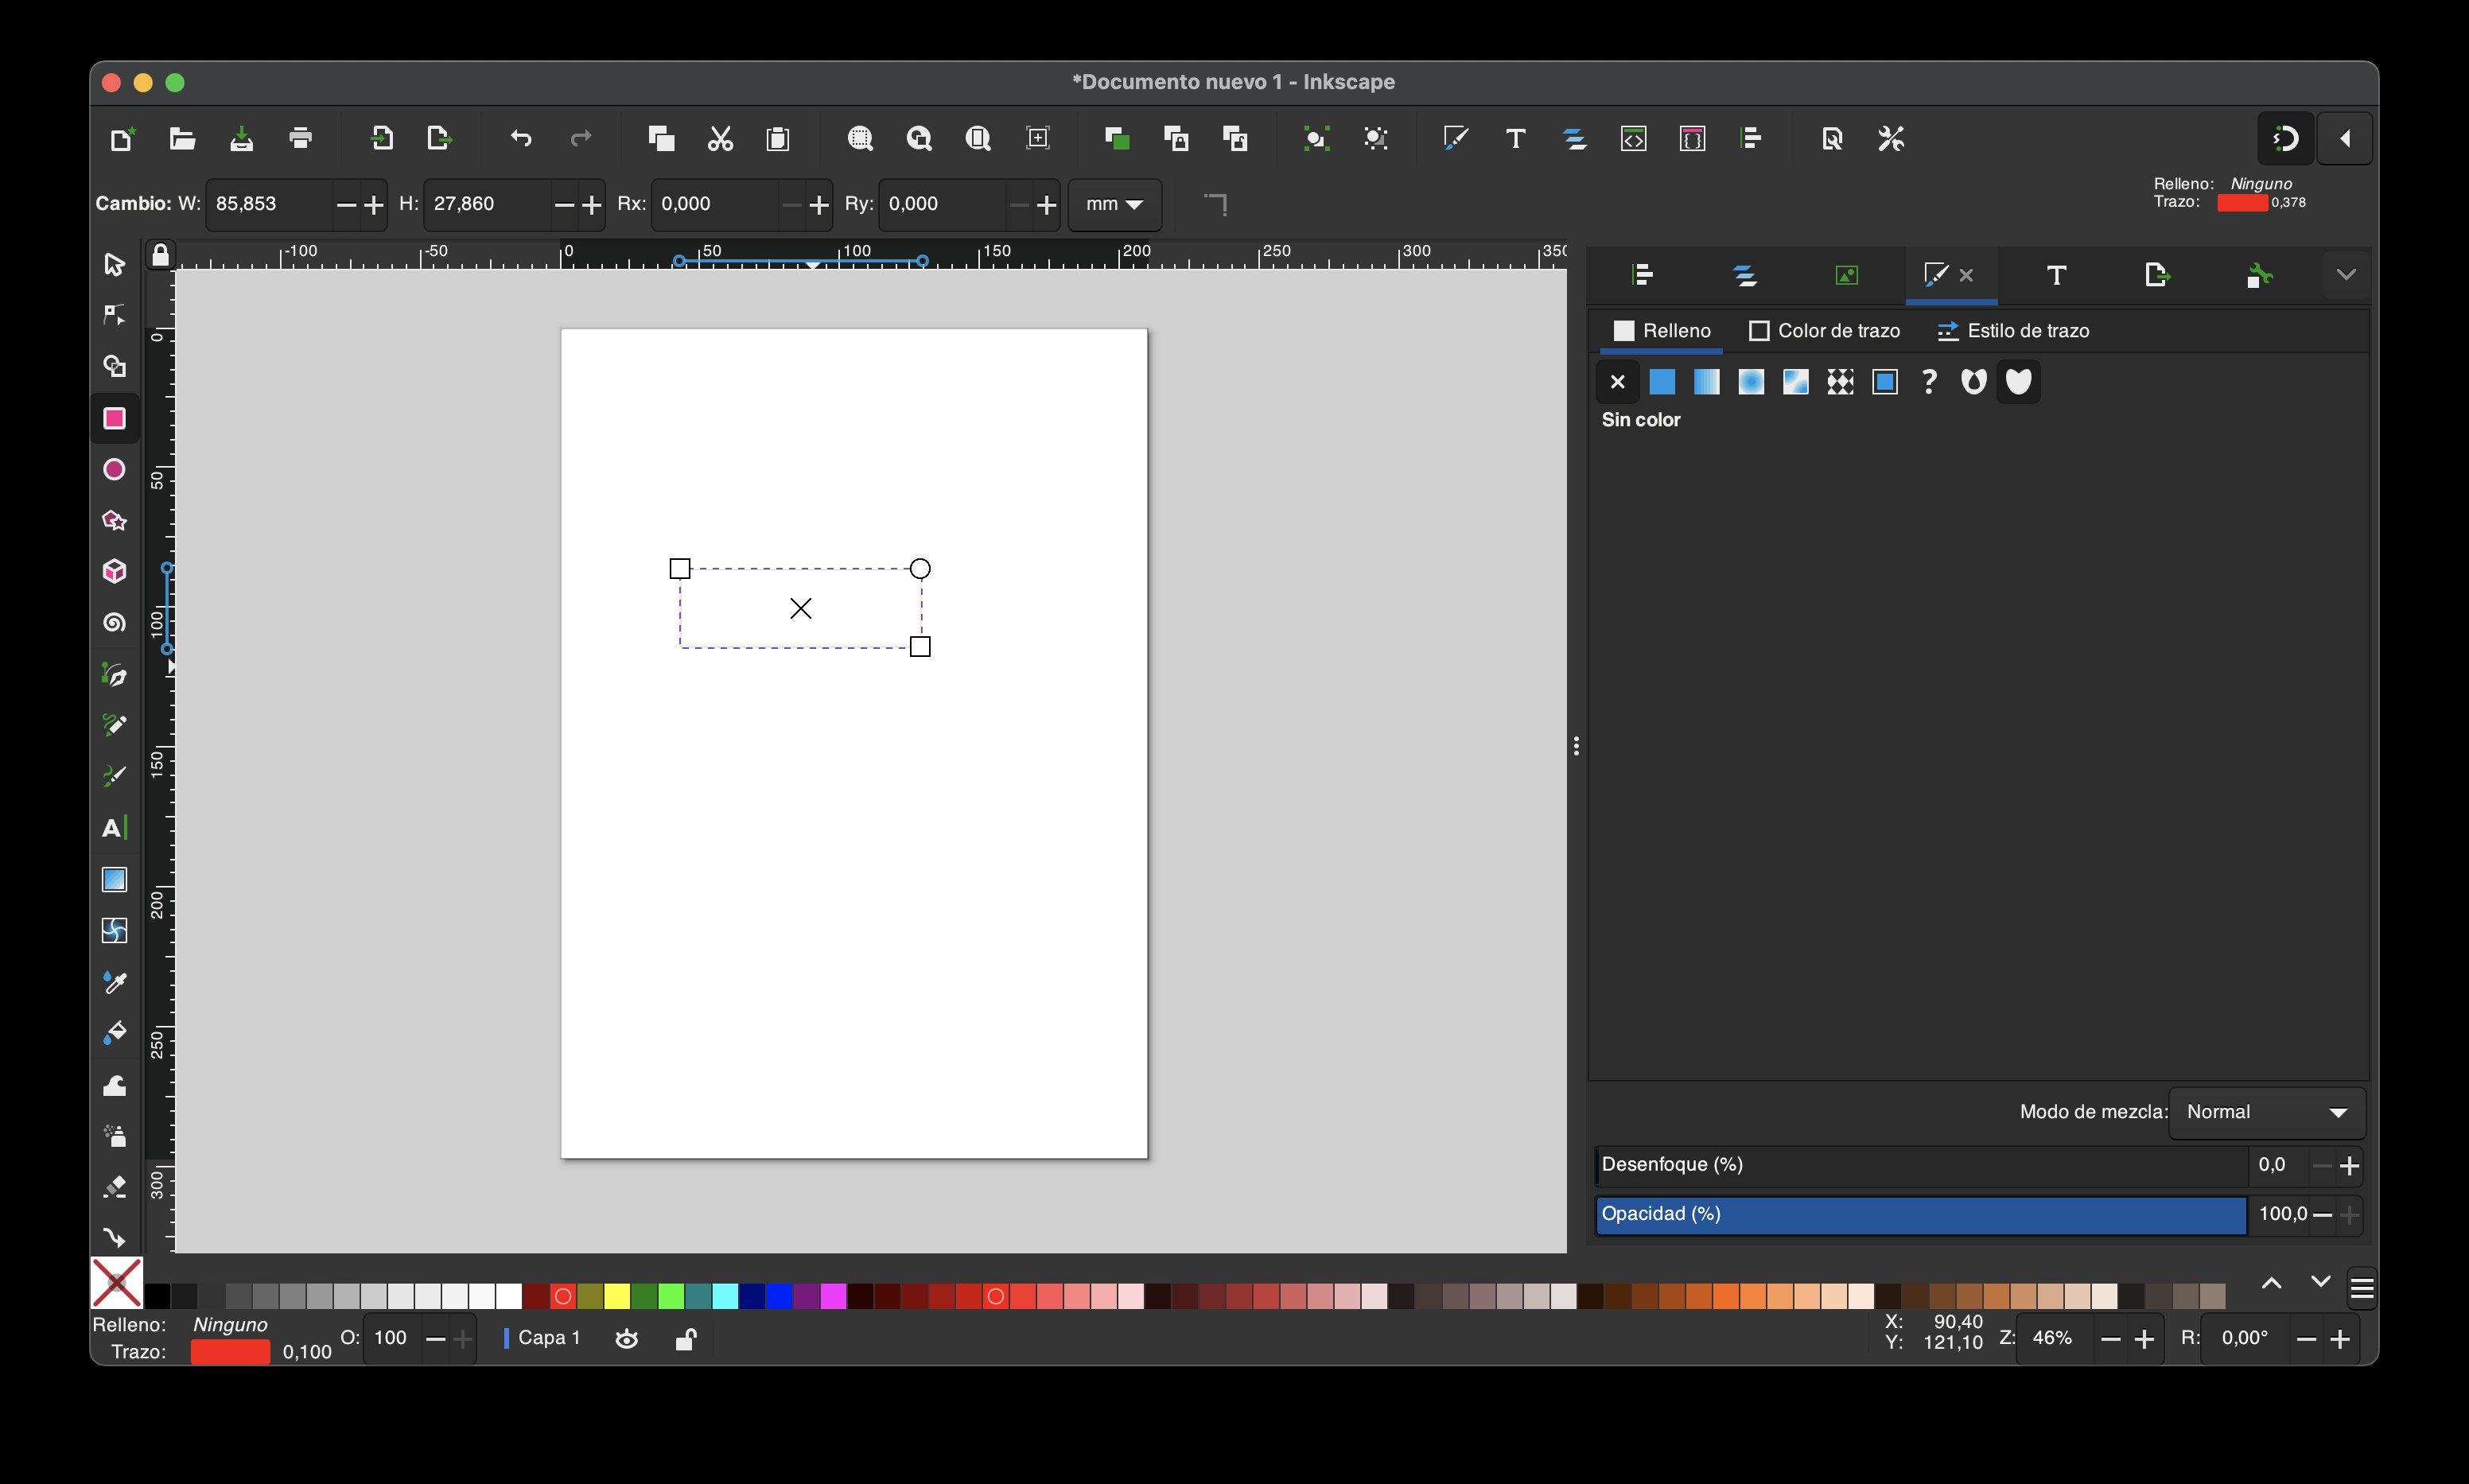
Task: Toggle the ruler guide lock icon
Action: tap(160, 255)
